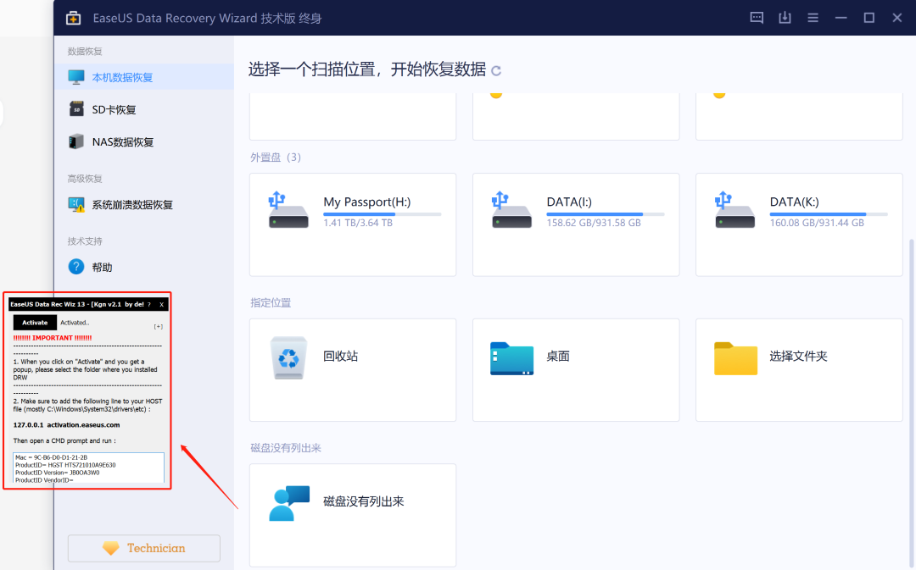Click the monitor icon beside 本机数据恢复

point(76,77)
